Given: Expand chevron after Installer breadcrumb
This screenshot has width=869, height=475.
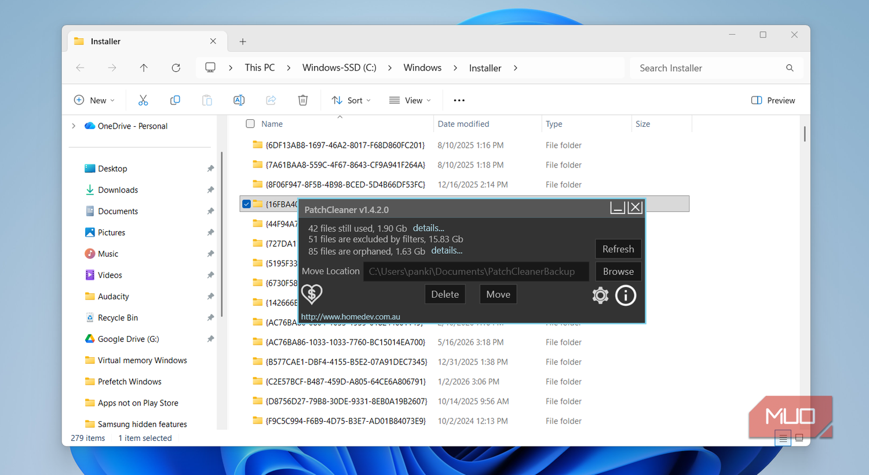Looking at the screenshot, I should click(x=515, y=68).
